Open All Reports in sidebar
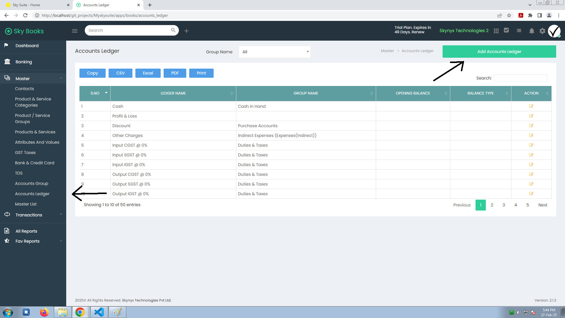This screenshot has width=565, height=318. (x=26, y=231)
